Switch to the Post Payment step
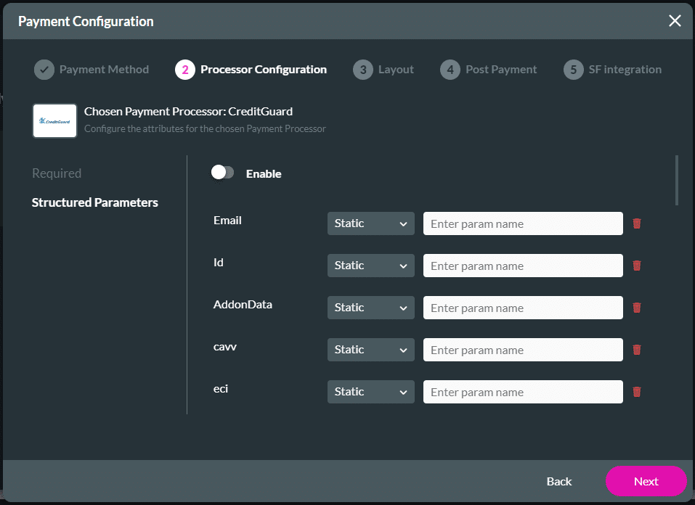The width and height of the screenshot is (695, 505). tap(450, 69)
